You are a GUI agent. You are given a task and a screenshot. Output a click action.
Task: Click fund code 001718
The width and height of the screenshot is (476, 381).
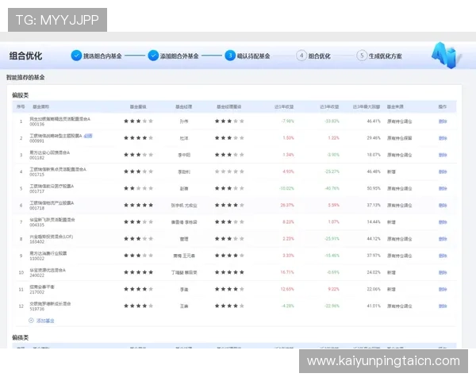click(36, 208)
